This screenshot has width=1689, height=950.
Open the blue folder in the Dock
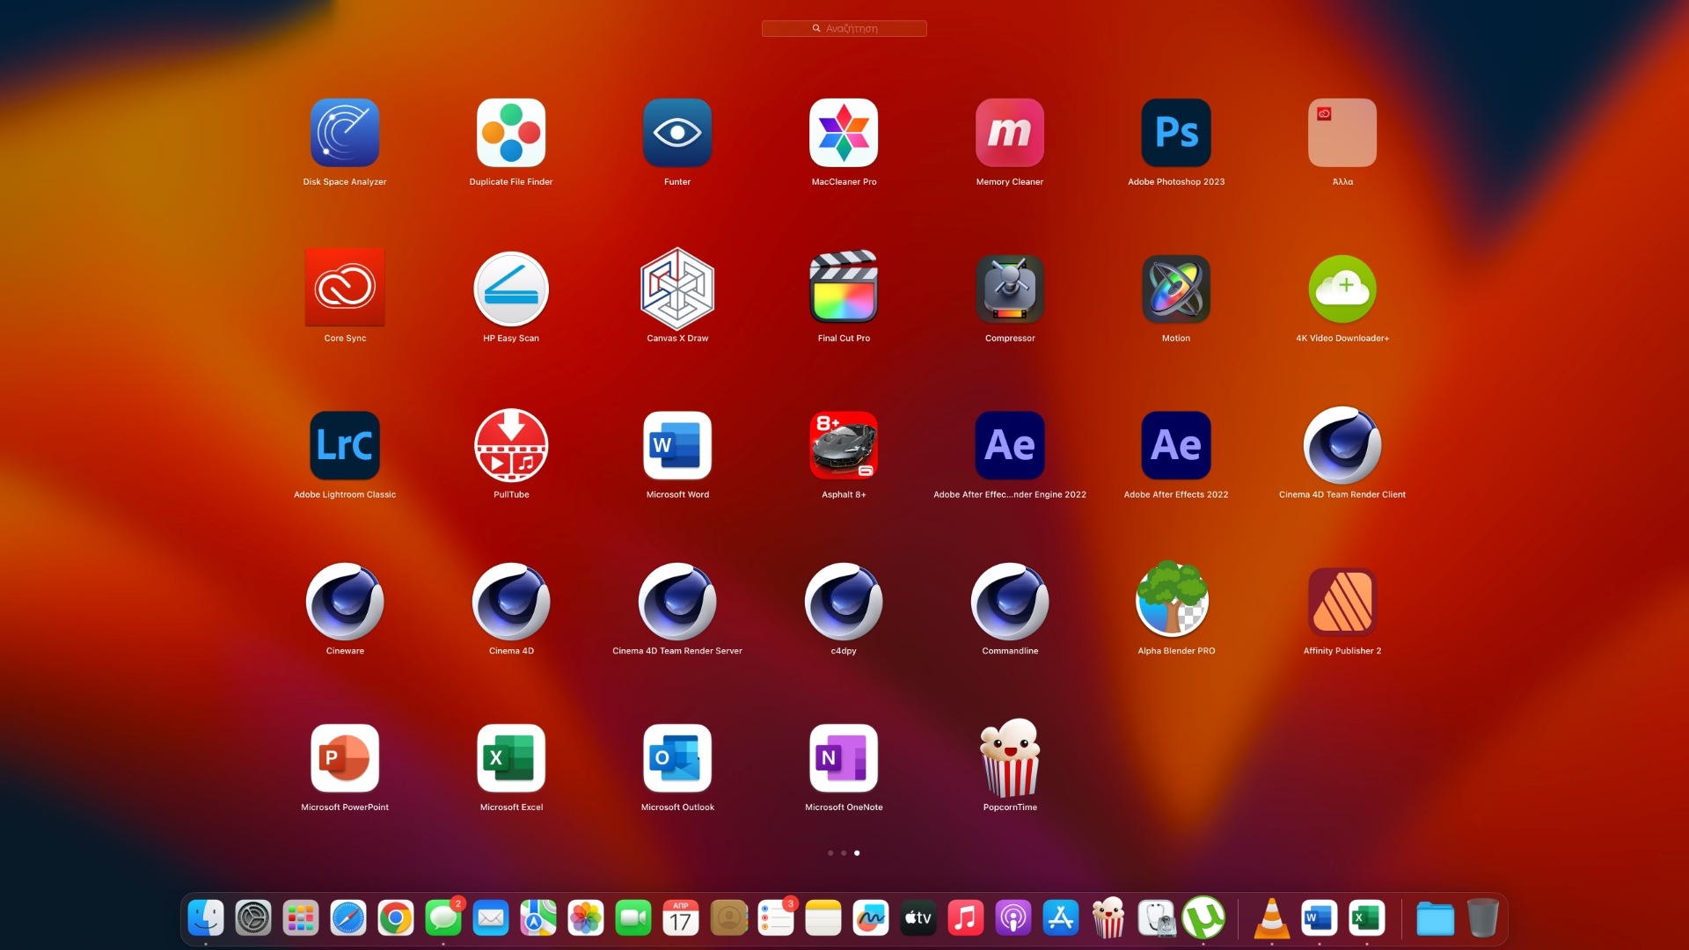1436,918
